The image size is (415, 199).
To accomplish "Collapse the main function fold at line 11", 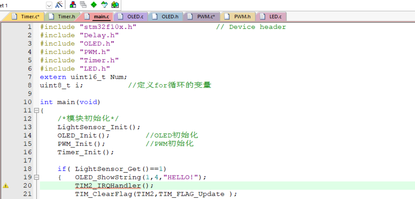I will point(37,110).
